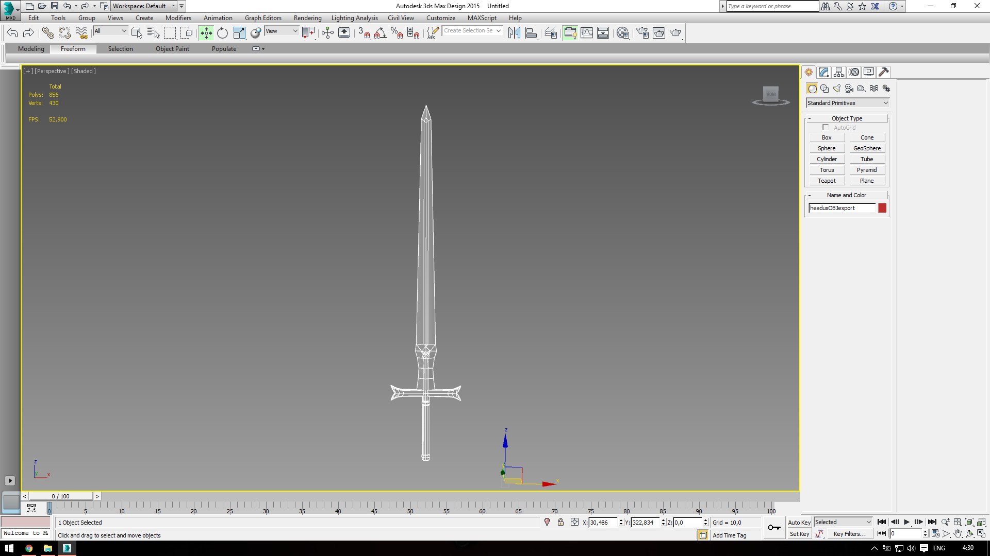Toggle Set Key mode

pos(799,534)
